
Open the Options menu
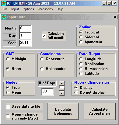(28, 9)
